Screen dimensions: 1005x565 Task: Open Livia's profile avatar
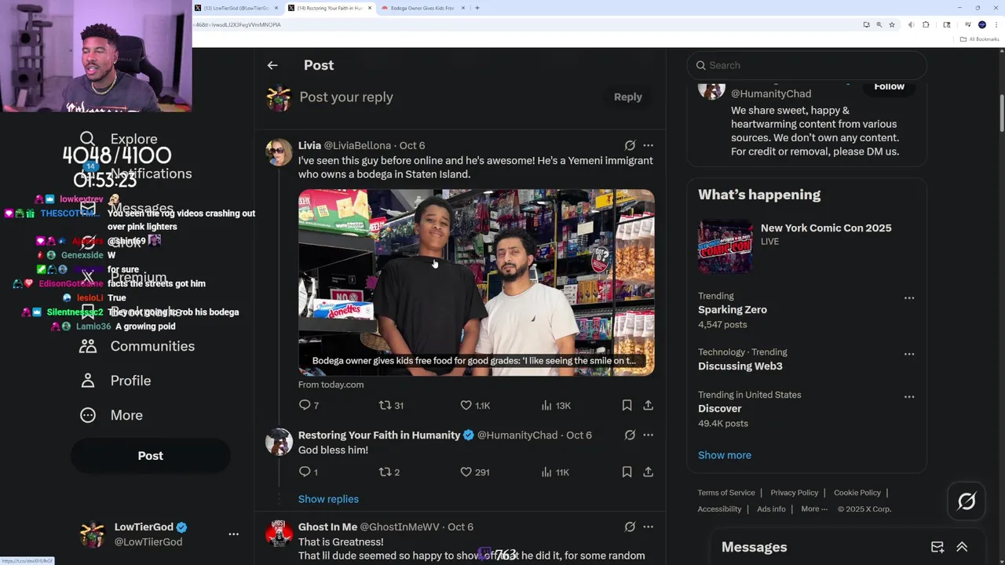pos(279,152)
